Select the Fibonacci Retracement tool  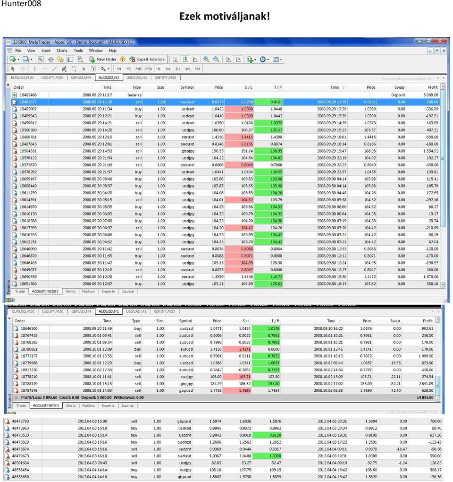pyautogui.click(x=74, y=69)
